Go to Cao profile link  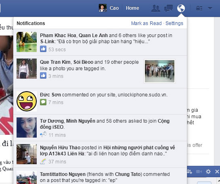(114, 8)
